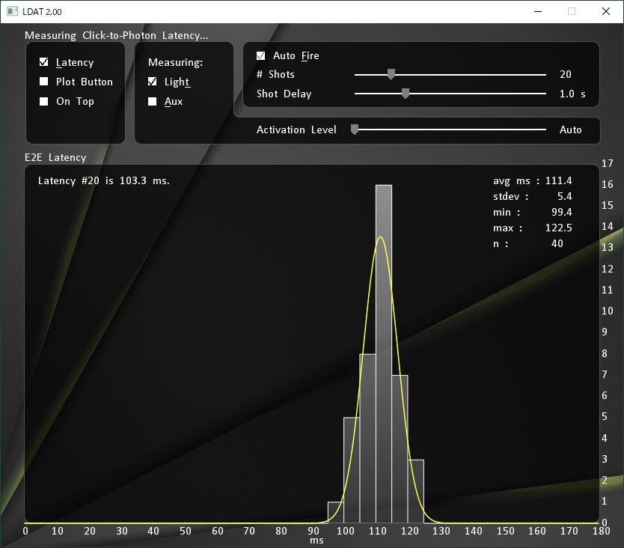Click the Shot Delay slider handle
The height and width of the screenshot is (548, 624).
pos(406,94)
